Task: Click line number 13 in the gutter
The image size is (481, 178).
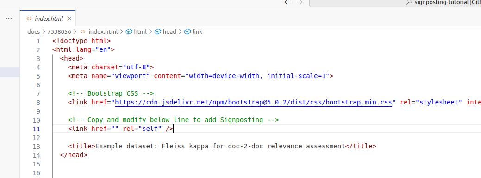Action: pos(36,147)
